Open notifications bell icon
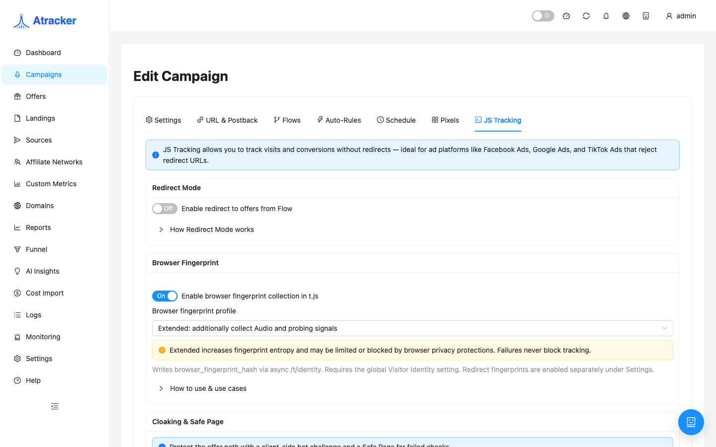This screenshot has width=716, height=447. [606, 16]
